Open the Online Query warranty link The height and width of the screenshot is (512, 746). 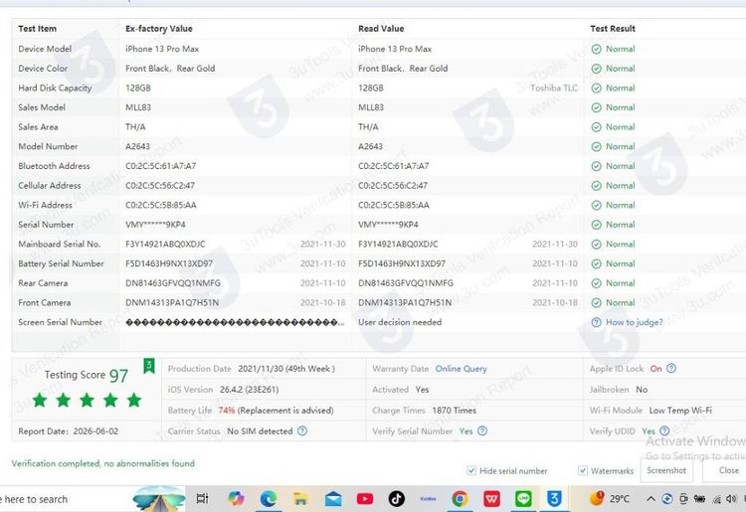coord(461,369)
